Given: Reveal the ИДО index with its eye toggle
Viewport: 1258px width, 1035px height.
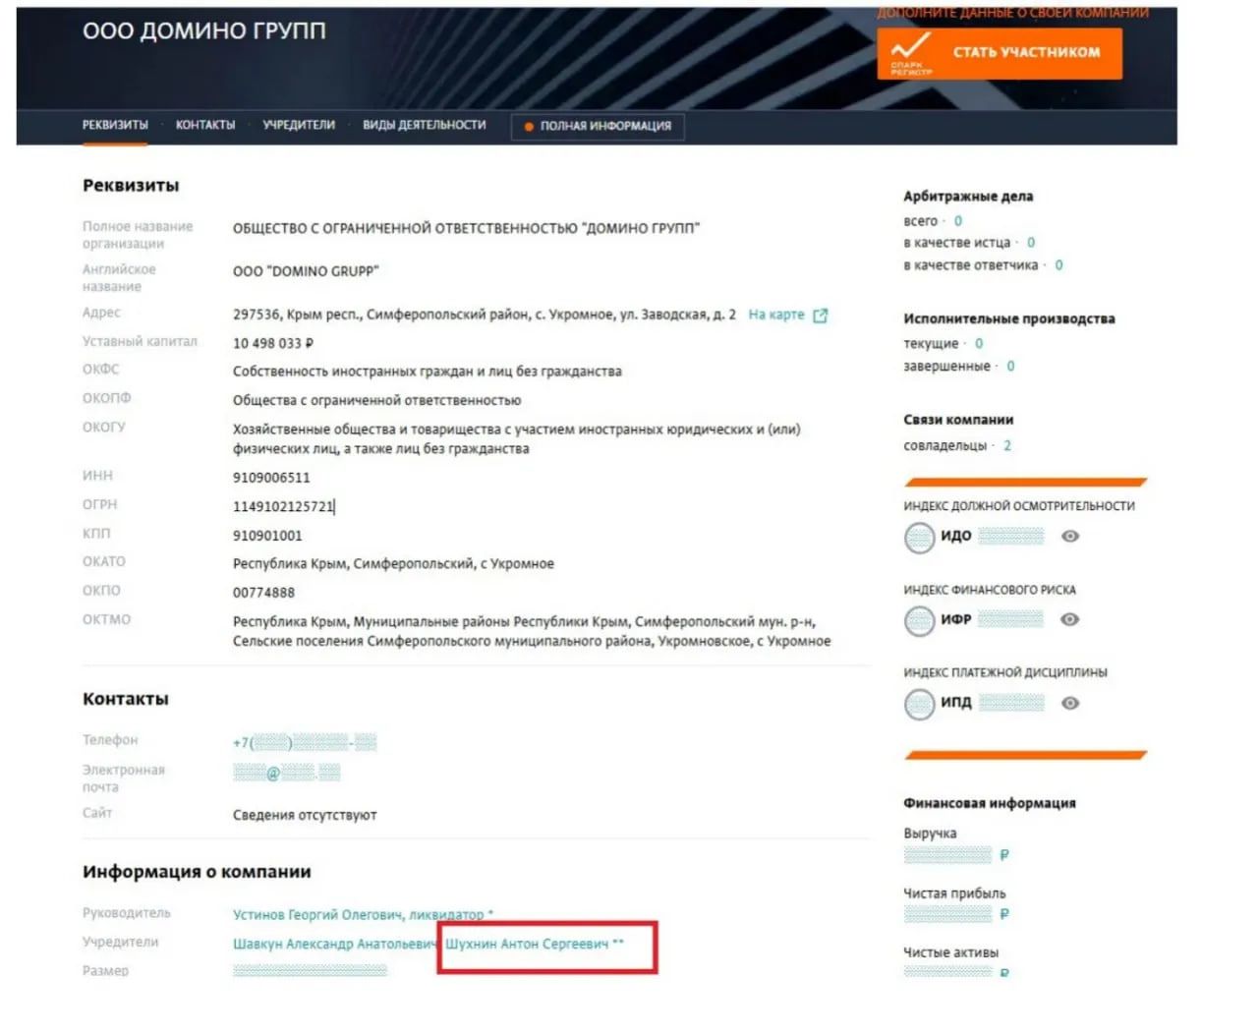Looking at the screenshot, I should click(x=1070, y=537).
